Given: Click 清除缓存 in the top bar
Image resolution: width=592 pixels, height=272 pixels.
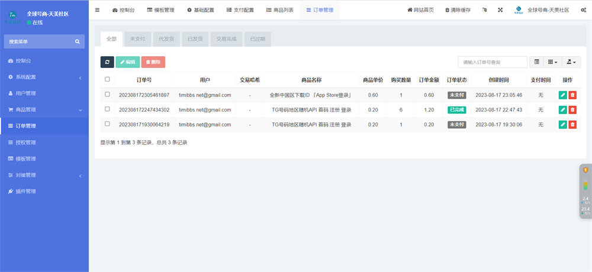Looking at the screenshot, I should click(x=457, y=10).
